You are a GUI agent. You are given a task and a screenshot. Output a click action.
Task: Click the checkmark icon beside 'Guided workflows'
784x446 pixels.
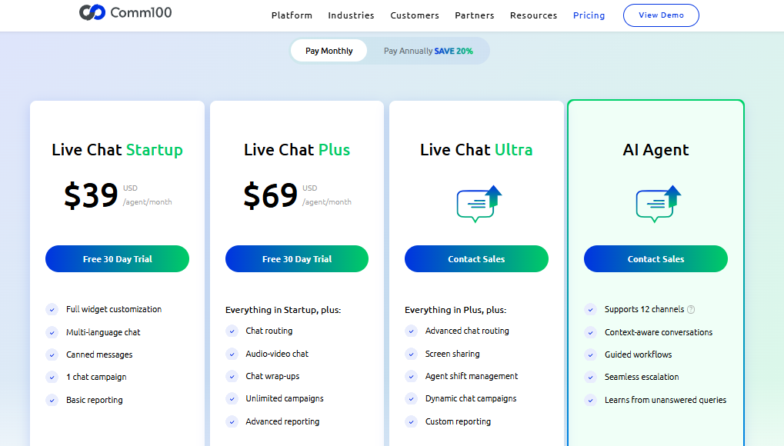point(590,354)
